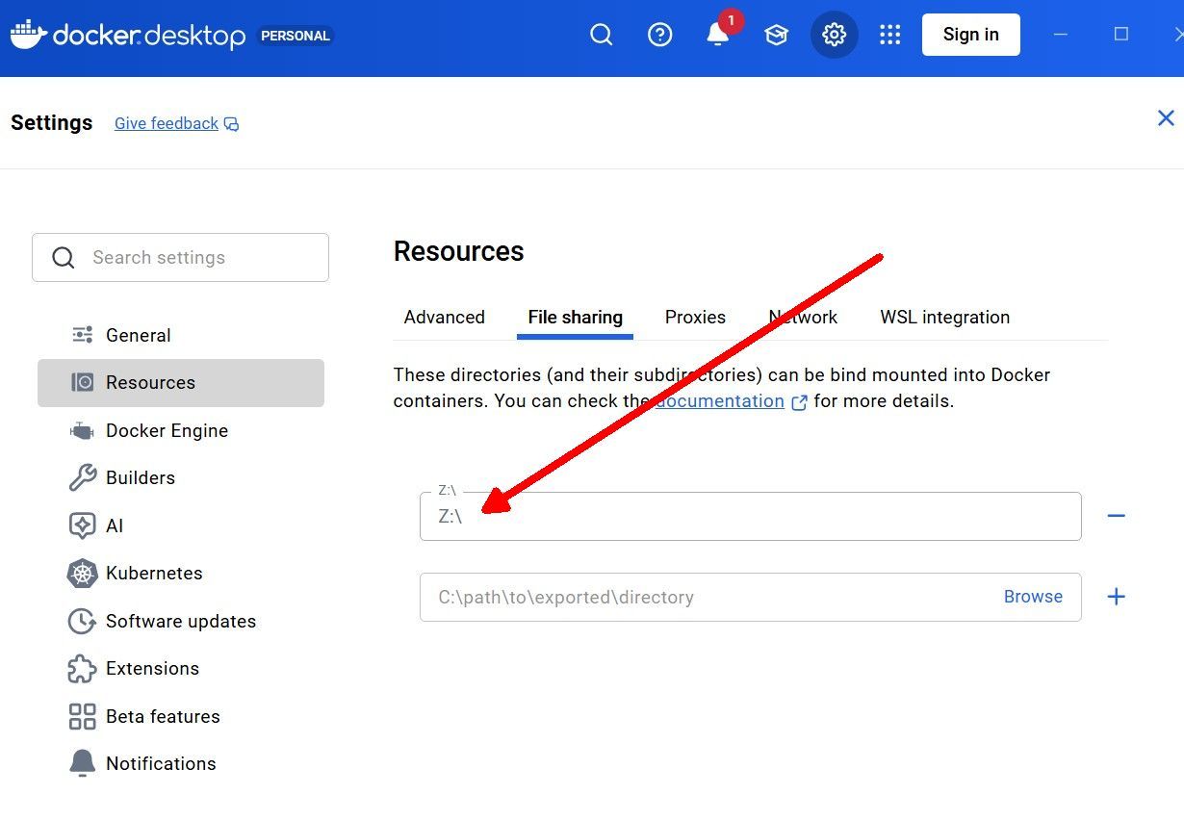Minimize the Docker Desktop window
The image size is (1184, 820).
[x=1061, y=35]
